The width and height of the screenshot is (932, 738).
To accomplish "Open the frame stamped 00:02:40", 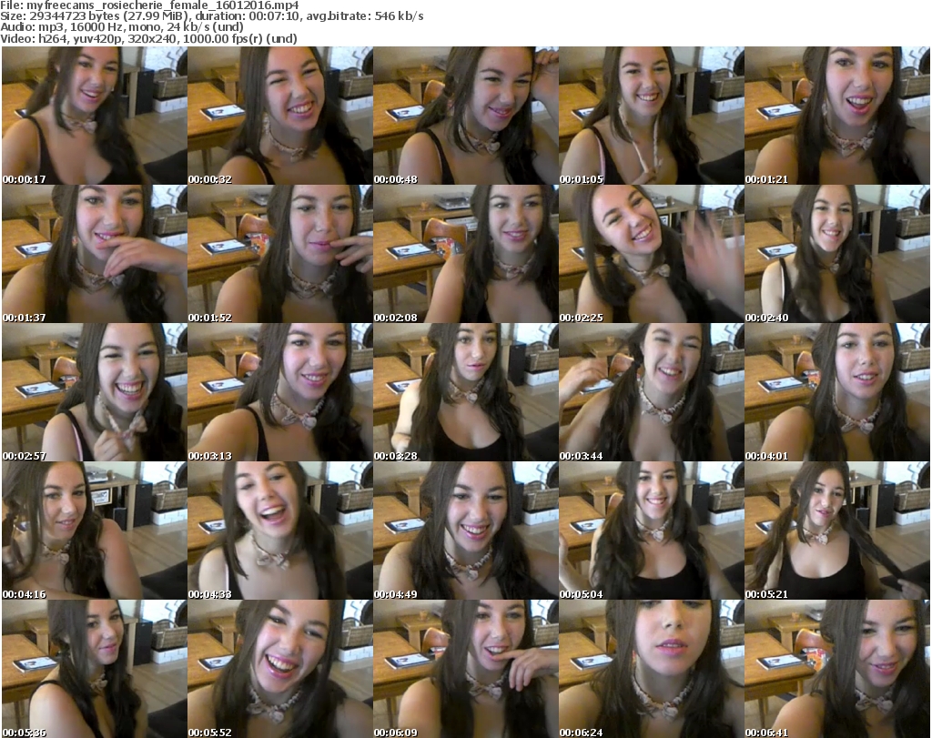I will click(837, 254).
